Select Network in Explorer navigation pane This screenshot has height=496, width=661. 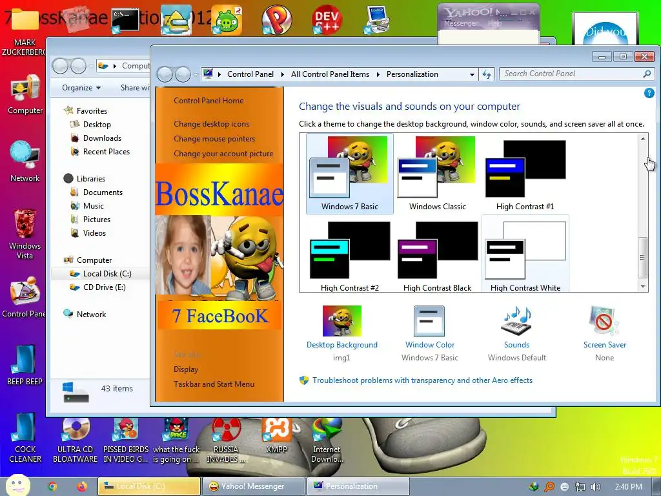click(91, 315)
